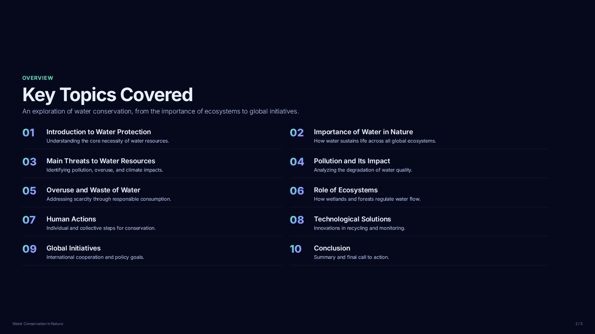Open Role of Ecosystems topic
595x334 pixels.
point(346,190)
